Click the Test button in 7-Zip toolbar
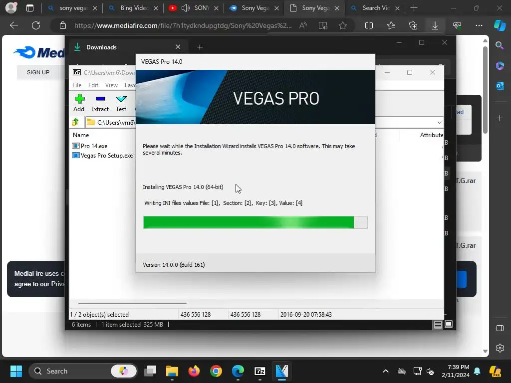511x383 pixels. point(121,103)
